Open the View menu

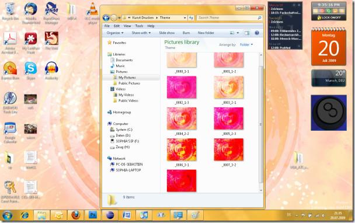click(x=127, y=26)
